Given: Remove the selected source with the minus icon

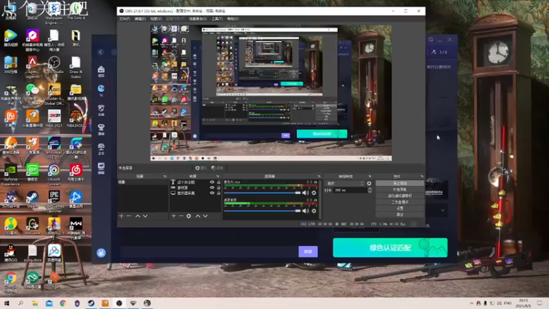Looking at the screenshot, I should (x=181, y=216).
